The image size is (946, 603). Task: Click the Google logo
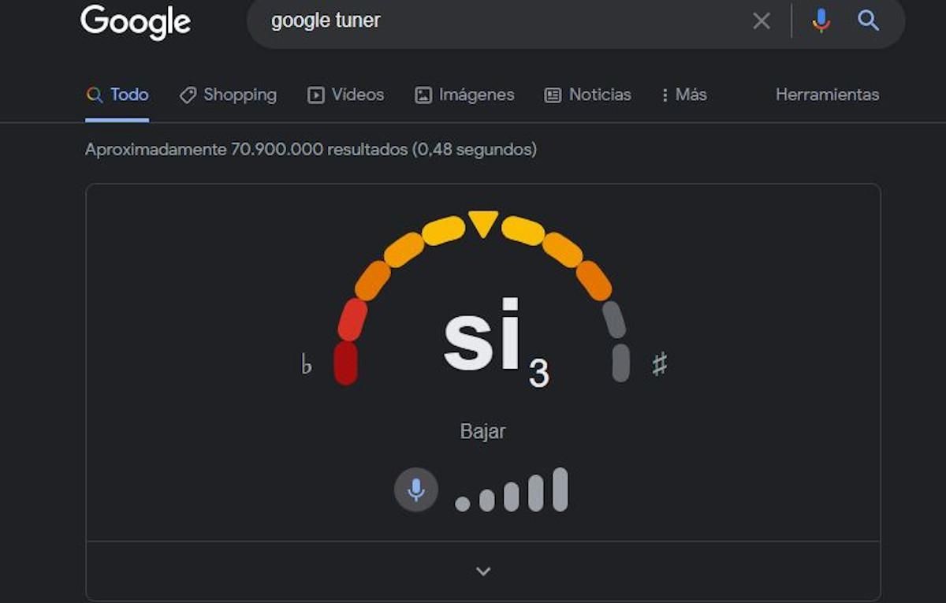(136, 21)
